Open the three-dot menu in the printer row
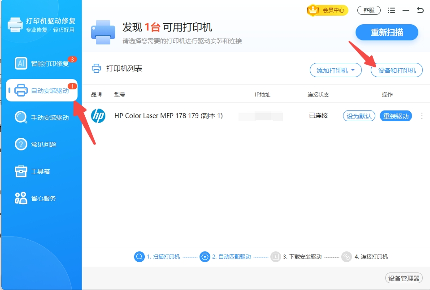The image size is (430, 290). click(x=421, y=115)
